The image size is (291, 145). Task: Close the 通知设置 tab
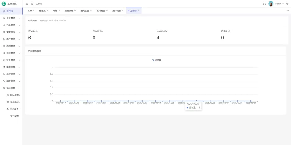[x=91, y=11]
